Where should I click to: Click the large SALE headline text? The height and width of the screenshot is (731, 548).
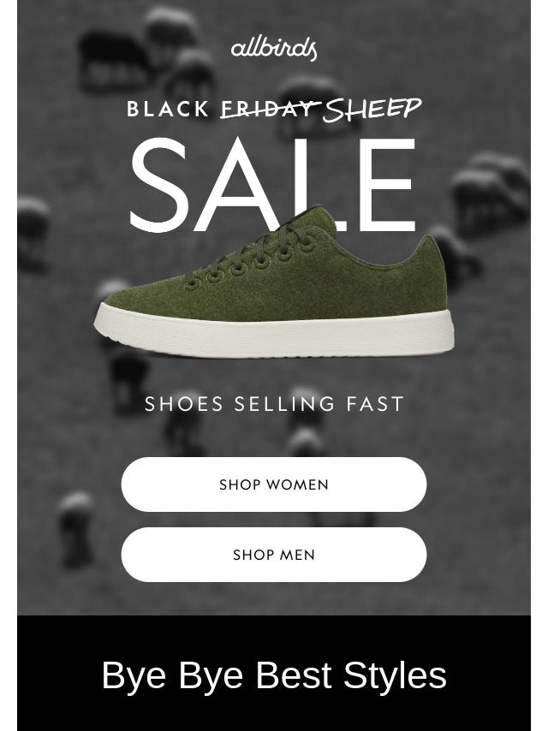tap(273, 185)
